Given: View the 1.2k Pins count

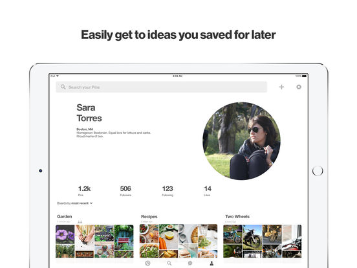Looking at the screenshot, I should click(x=84, y=191).
